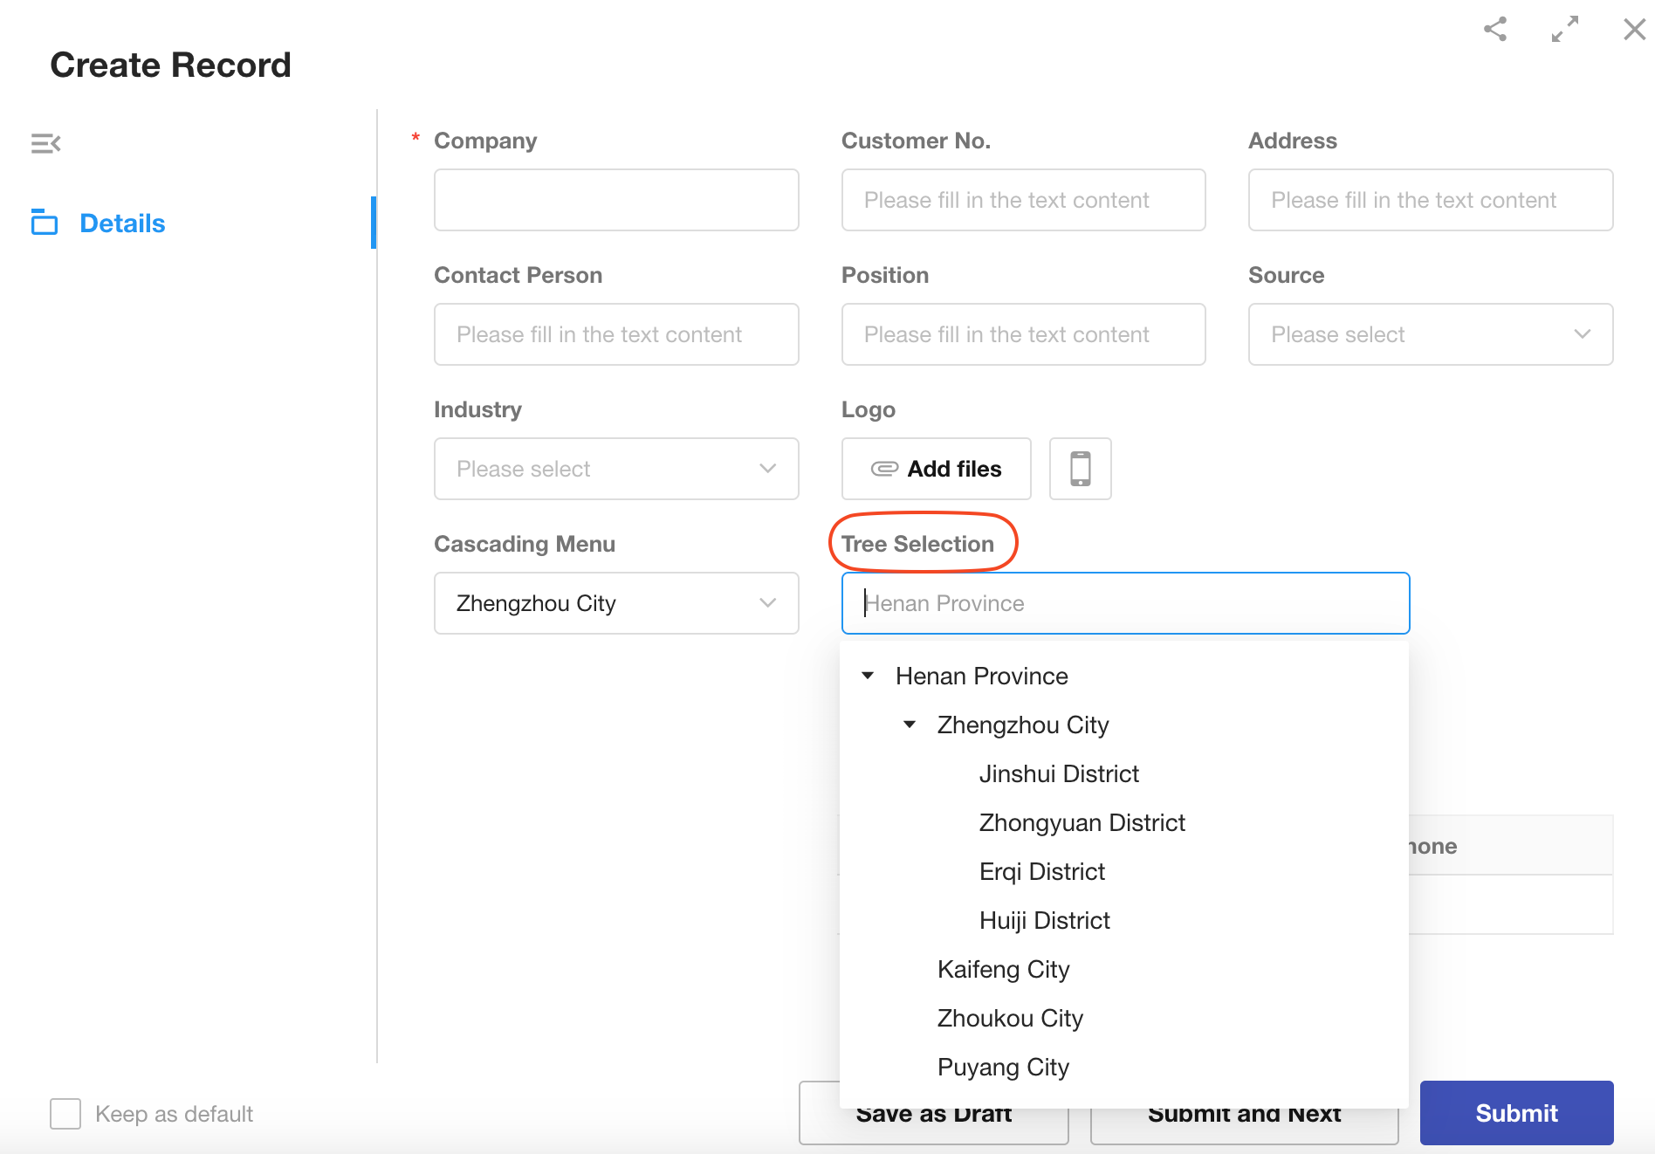The width and height of the screenshot is (1655, 1154).
Task: Enable the Keep as default checkbox
Action: click(65, 1114)
